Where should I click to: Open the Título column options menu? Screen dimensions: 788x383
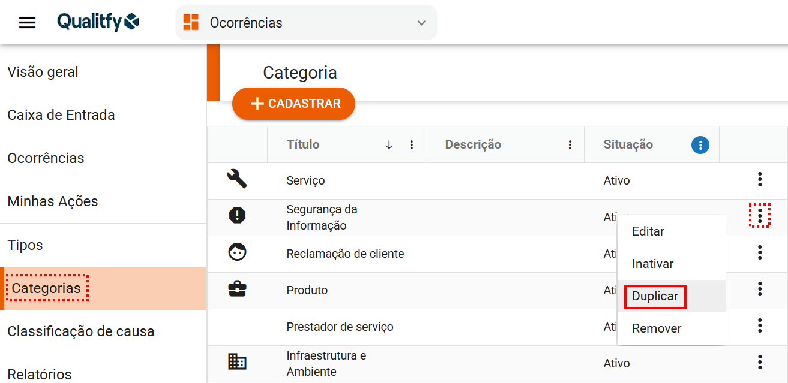click(412, 144)
